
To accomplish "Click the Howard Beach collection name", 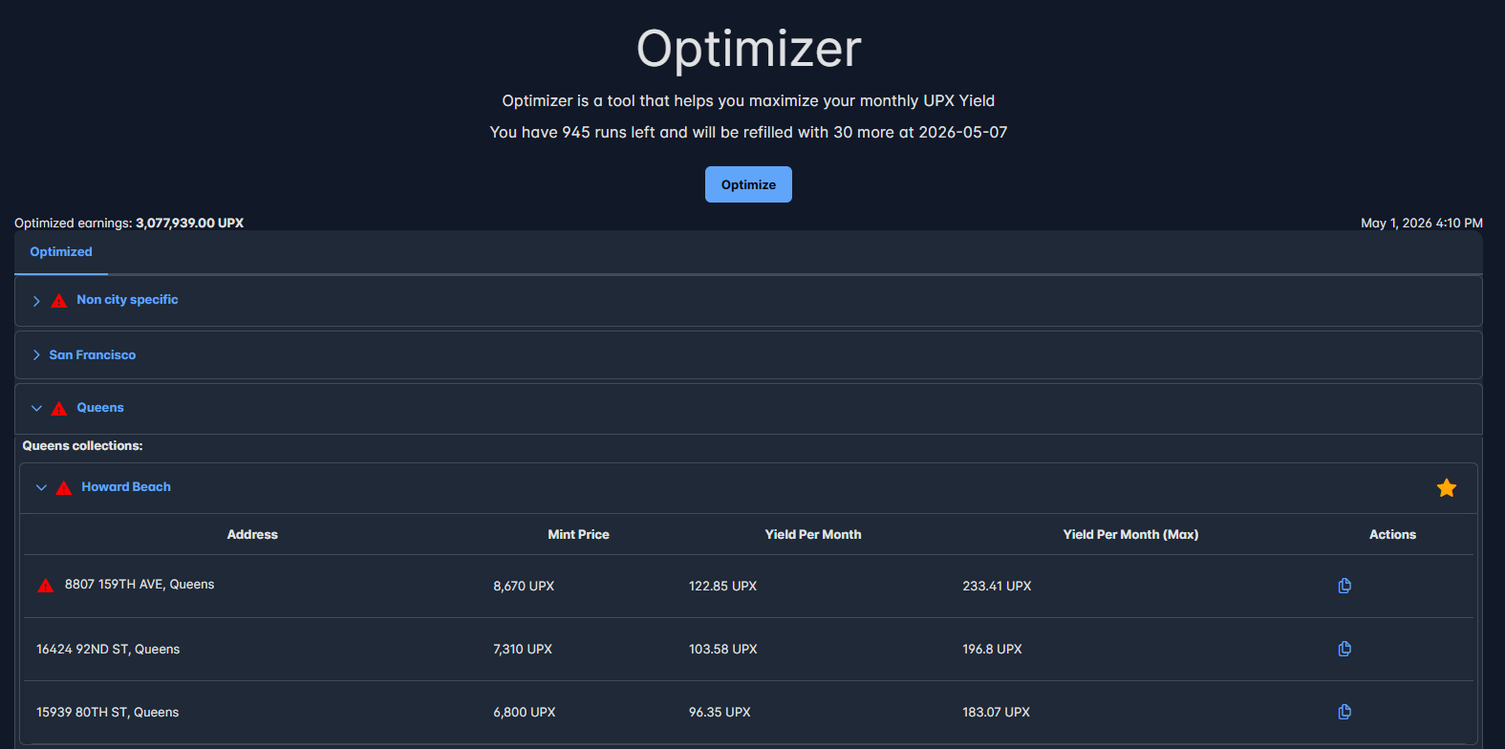I will (x=126, y=487).
